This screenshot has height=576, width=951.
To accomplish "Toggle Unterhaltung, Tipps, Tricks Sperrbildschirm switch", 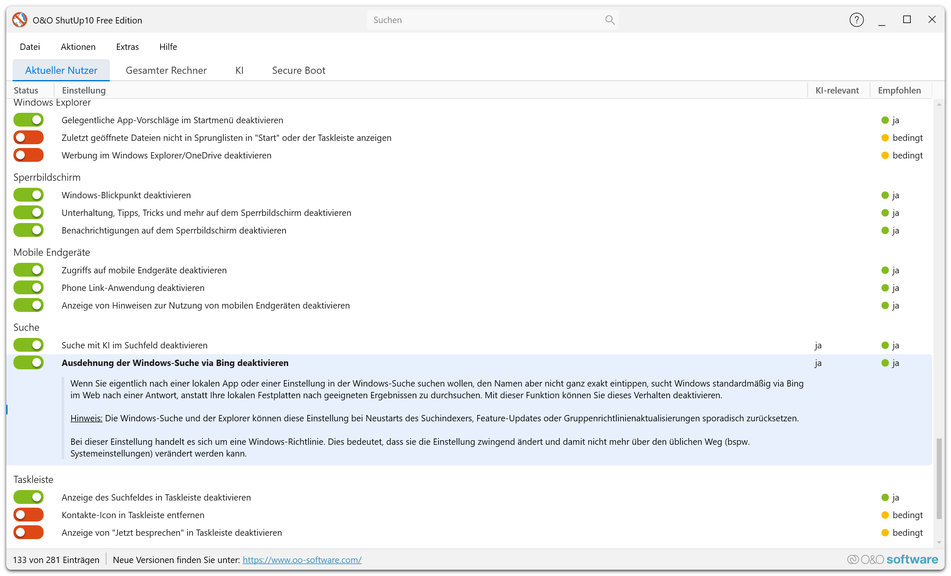I will click(x=29, y=213).
